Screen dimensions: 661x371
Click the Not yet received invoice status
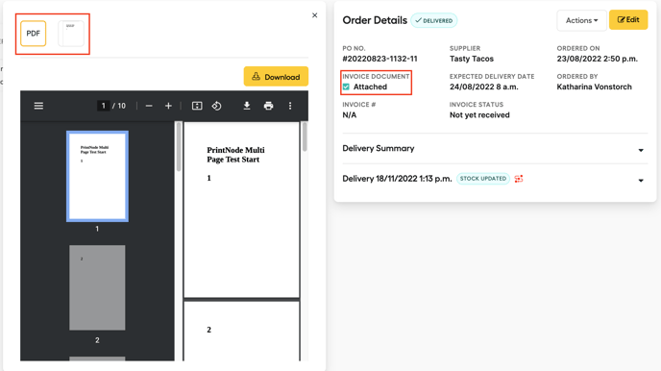coord(479,115)
